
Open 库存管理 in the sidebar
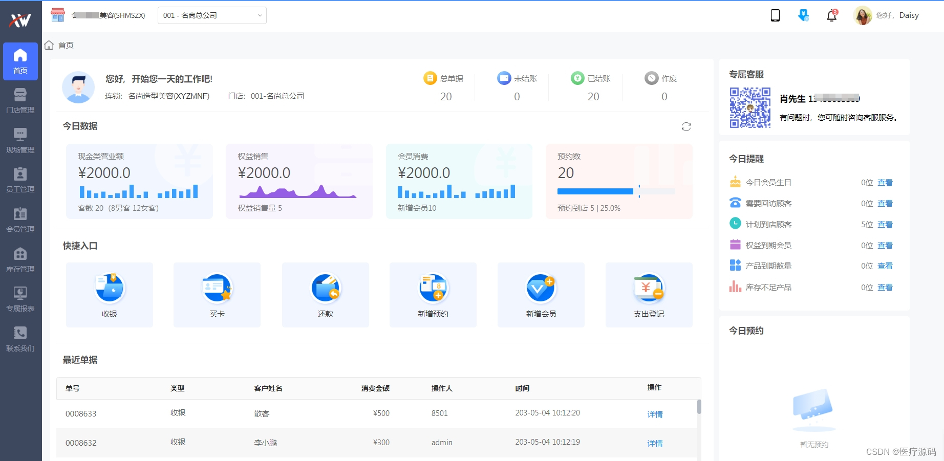20,260
